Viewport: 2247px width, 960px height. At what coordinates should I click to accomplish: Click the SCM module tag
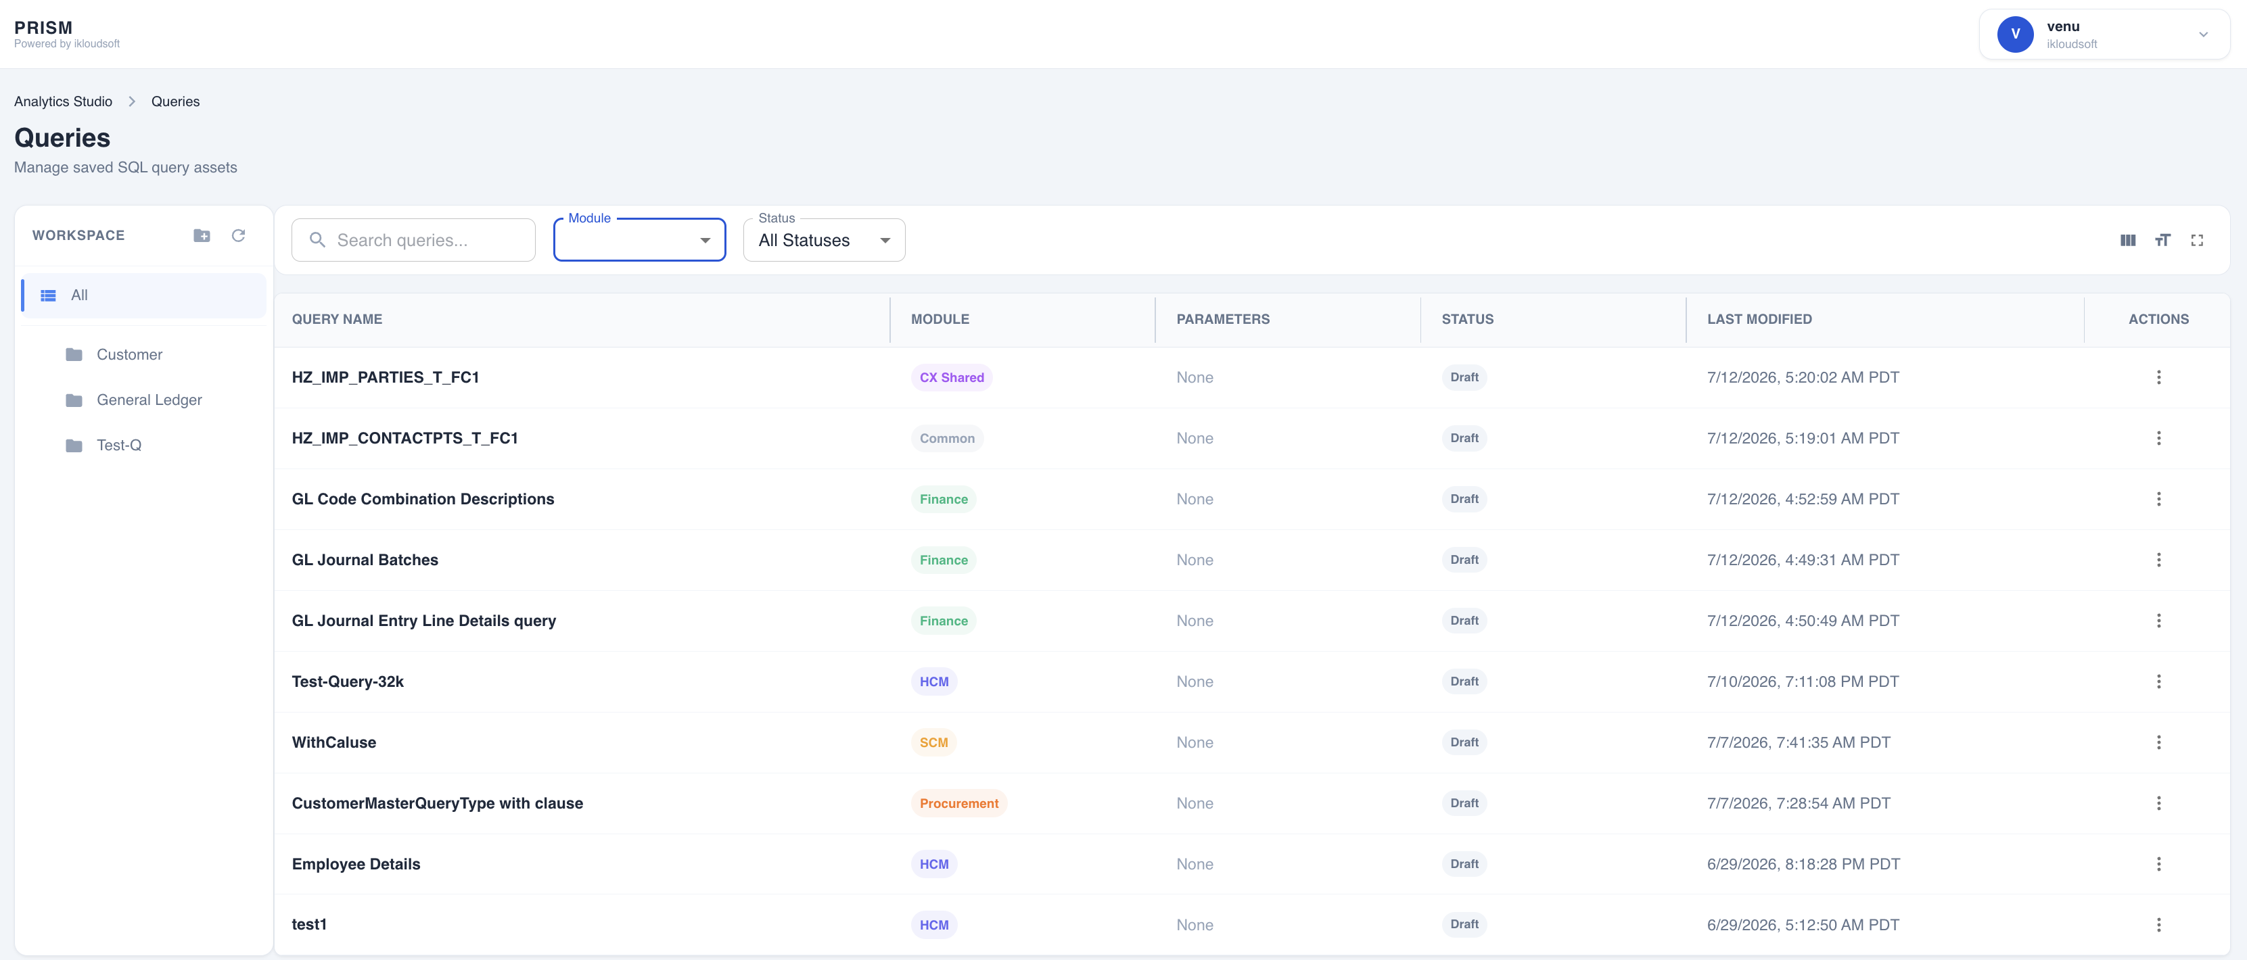point(933,743)
